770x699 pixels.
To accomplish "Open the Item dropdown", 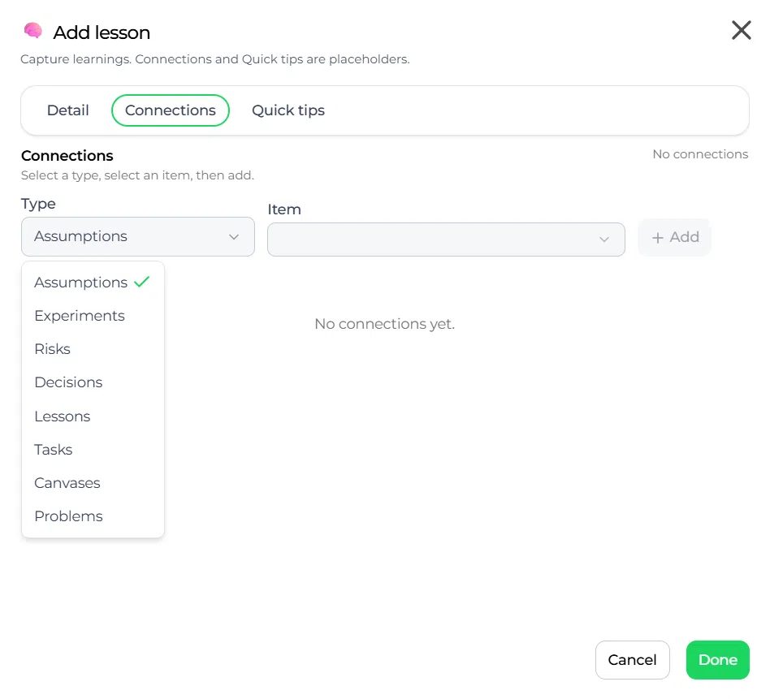I will pos(446,239).
